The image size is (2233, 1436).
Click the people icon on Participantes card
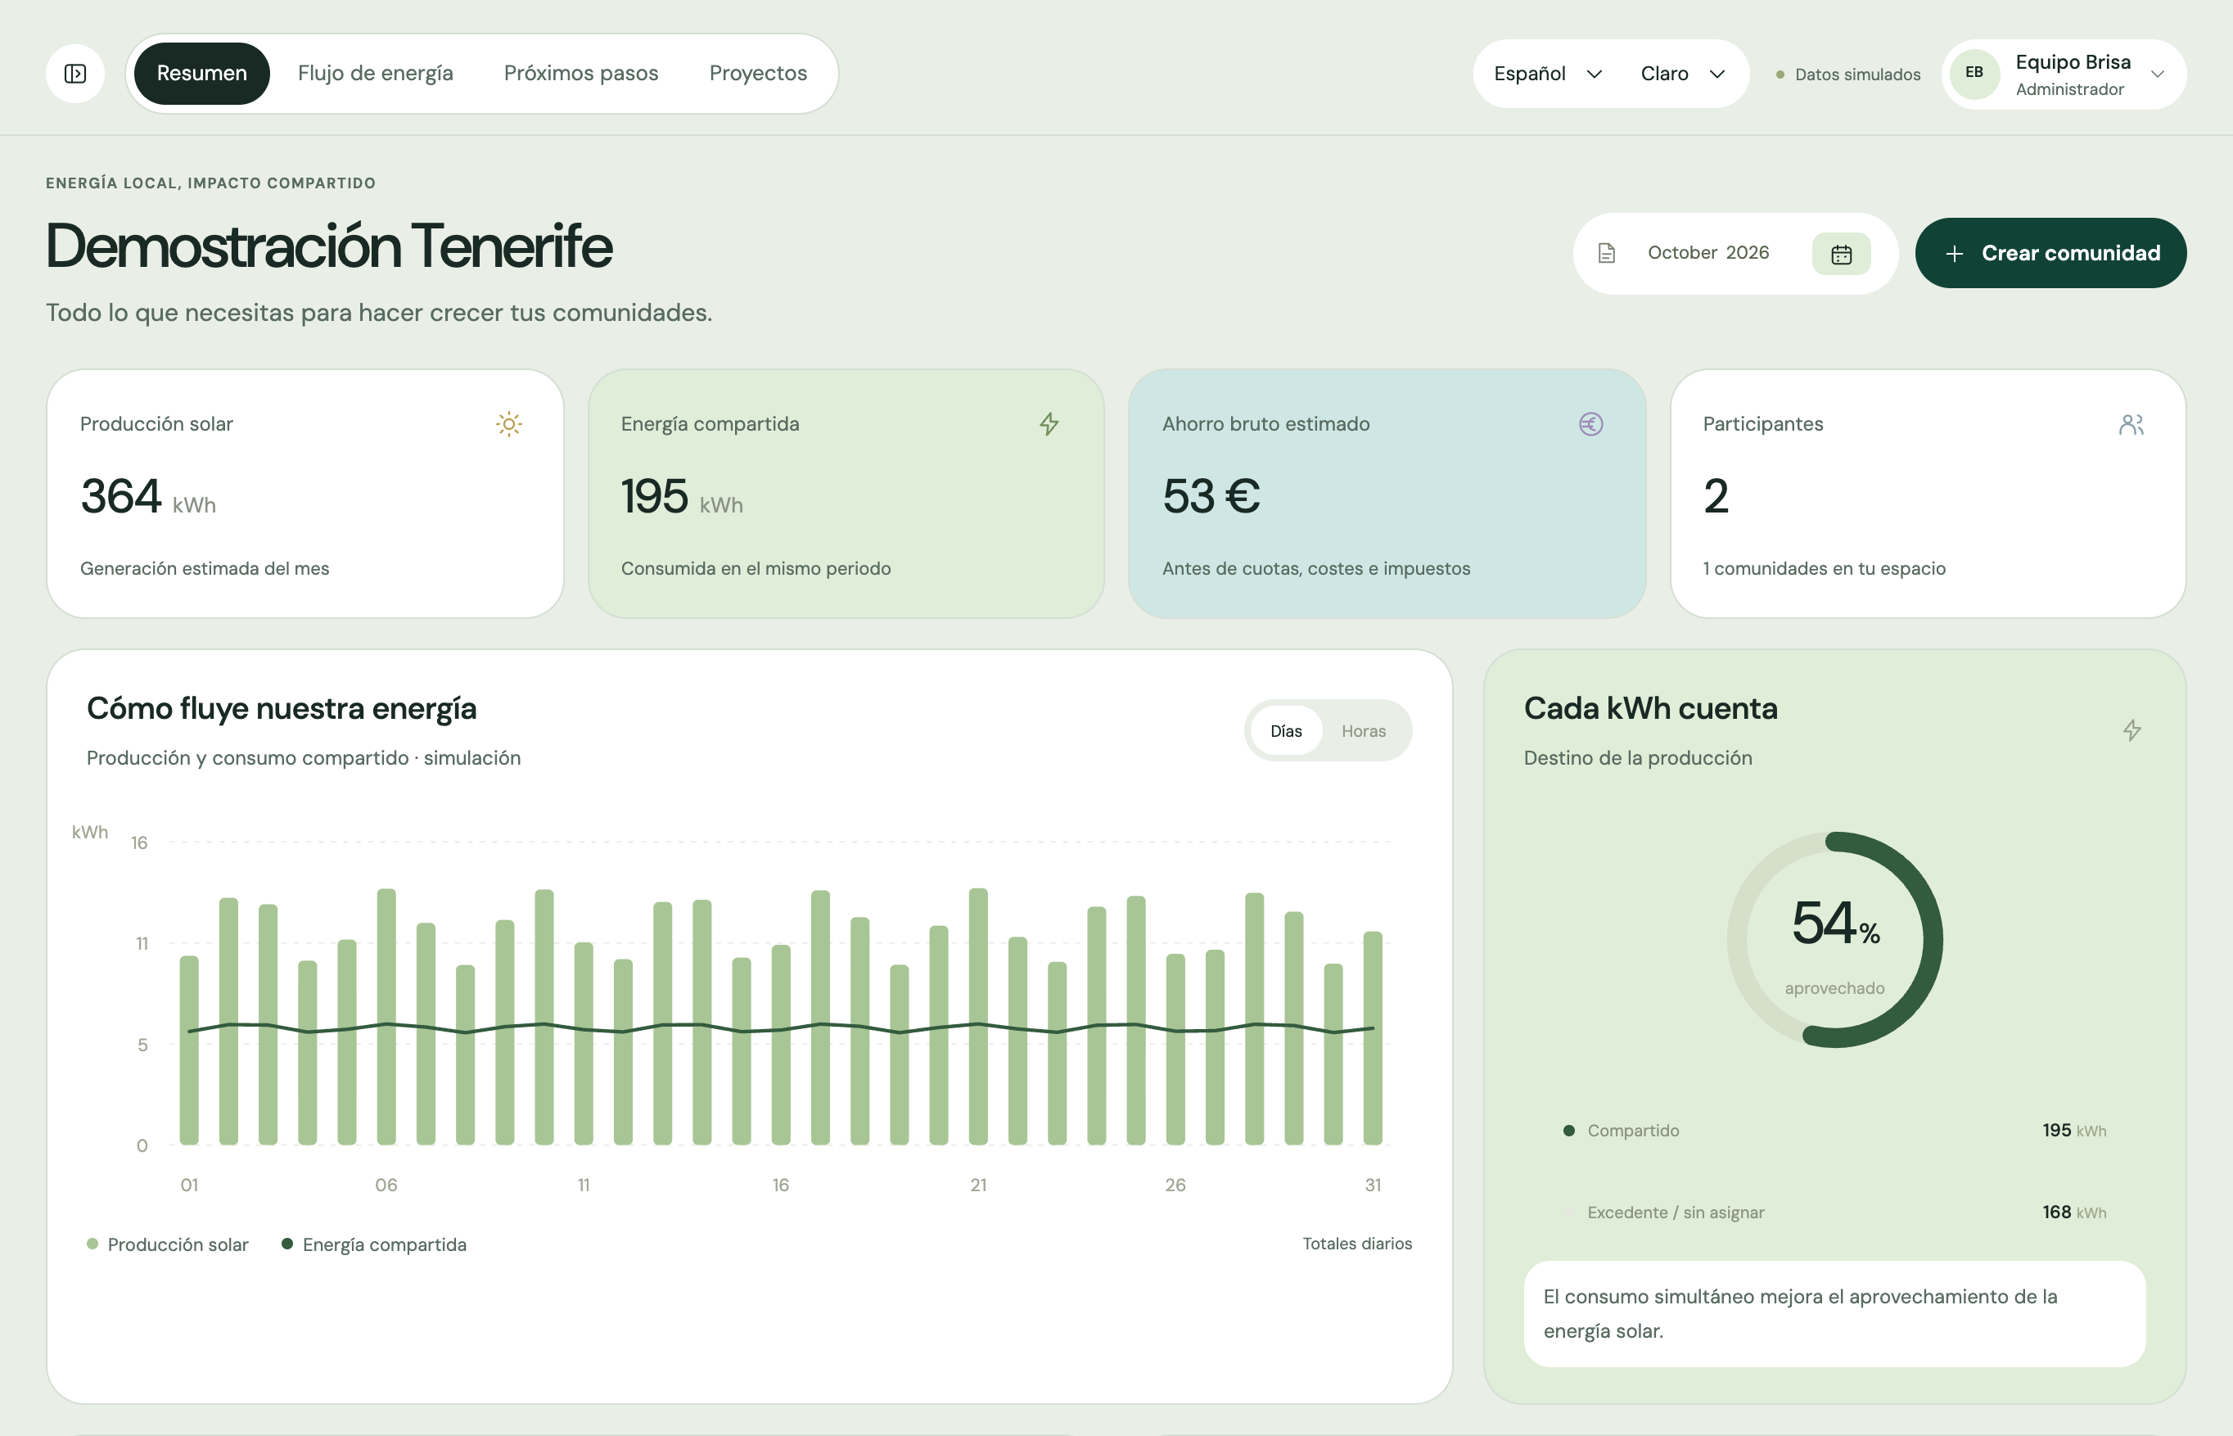pos(2131,424)
